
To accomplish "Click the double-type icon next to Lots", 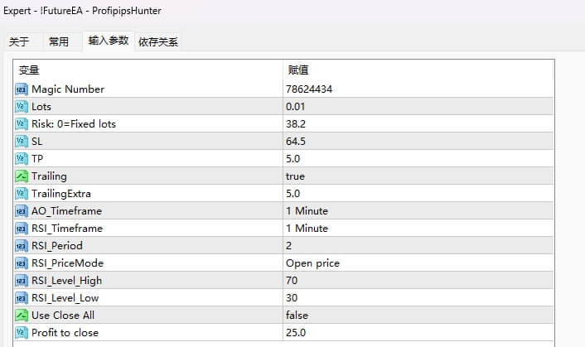I will [22, 107].
